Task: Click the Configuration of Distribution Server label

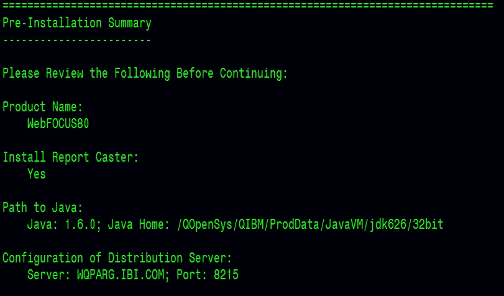Action: (117, 258)
